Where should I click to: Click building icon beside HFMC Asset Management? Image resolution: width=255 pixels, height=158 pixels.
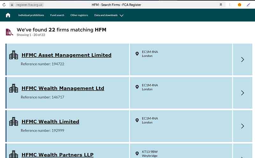(x=14, y=55)
